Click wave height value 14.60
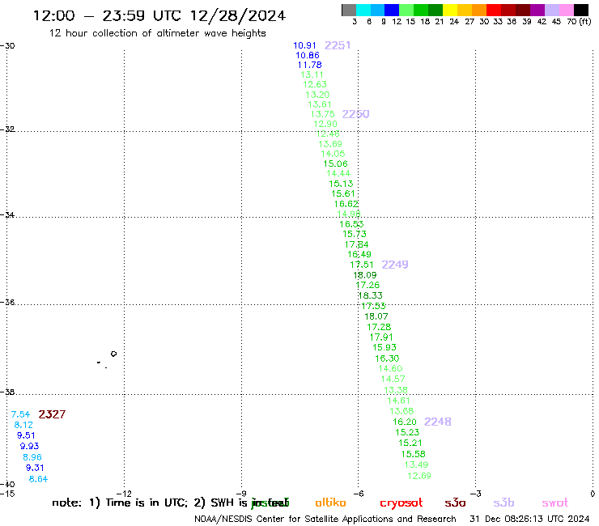Viewport: 599px width, 526px height. [390, 369]
